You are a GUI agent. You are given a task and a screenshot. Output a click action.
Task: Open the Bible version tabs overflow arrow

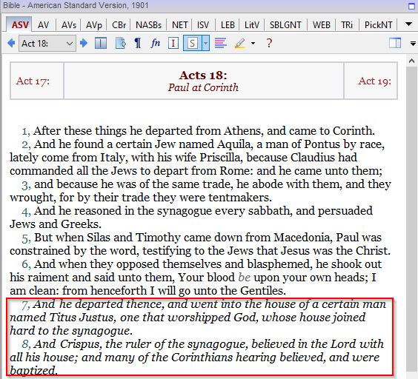(408, 24)
